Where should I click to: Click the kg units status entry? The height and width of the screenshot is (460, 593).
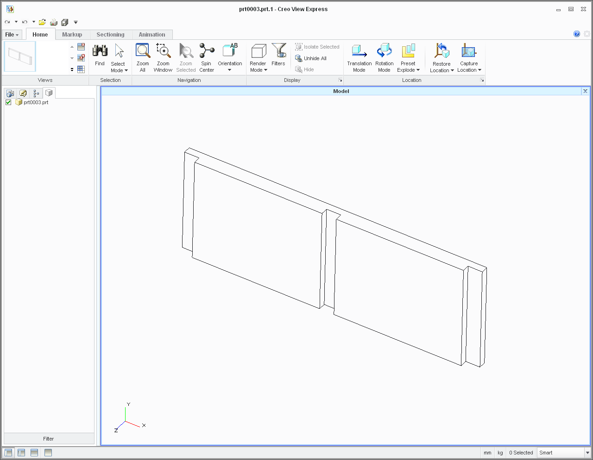tap(500, 453)
